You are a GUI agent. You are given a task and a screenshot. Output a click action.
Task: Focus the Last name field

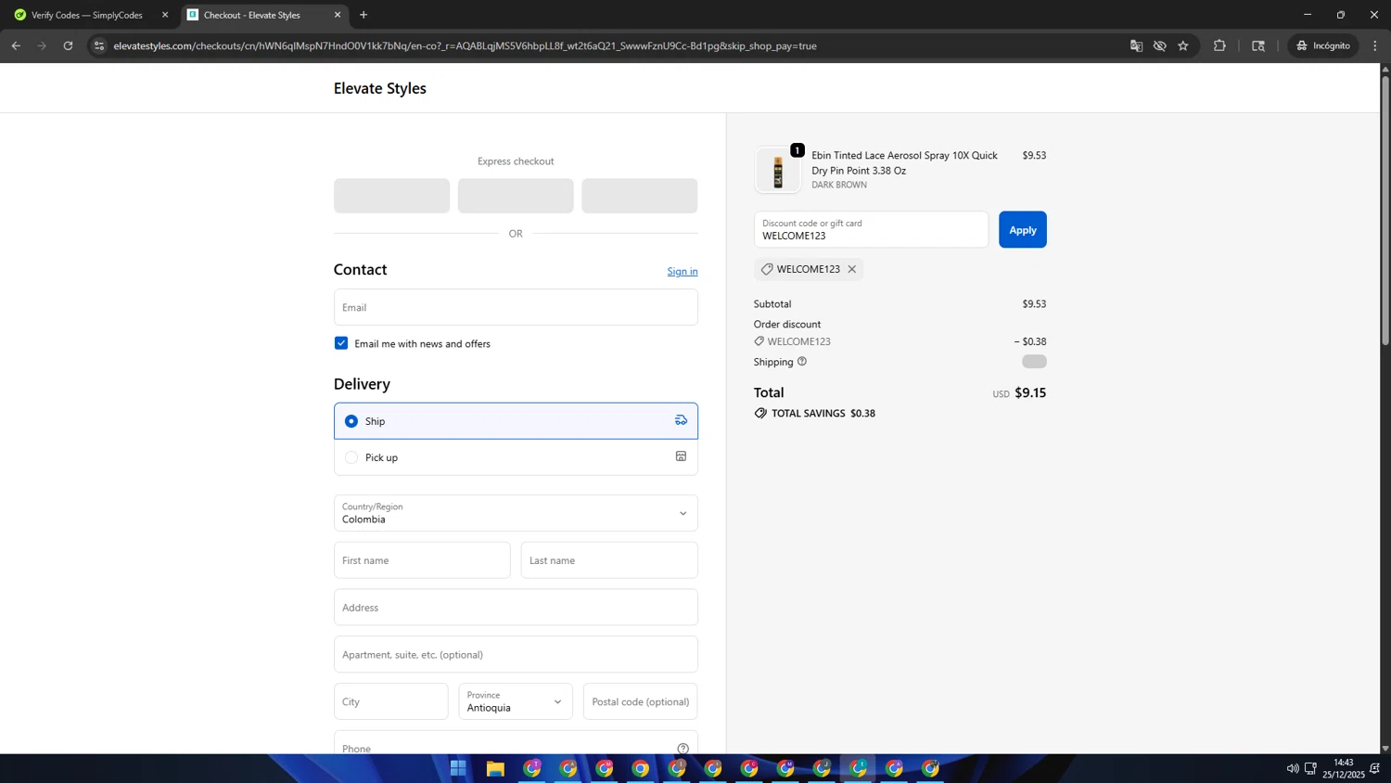coord(609,560)
